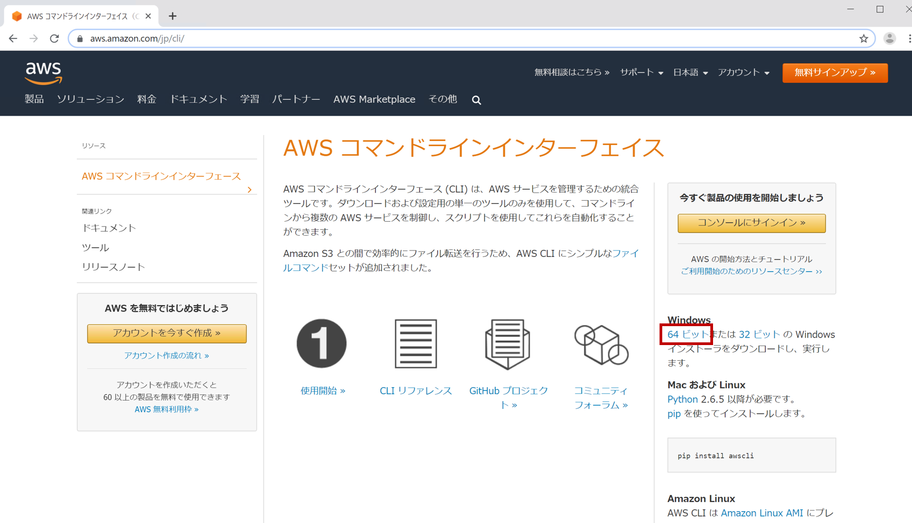Click the community forum cube icon
Image resolution: width=912 pixels, height=523 pixels.
[601, 345]
